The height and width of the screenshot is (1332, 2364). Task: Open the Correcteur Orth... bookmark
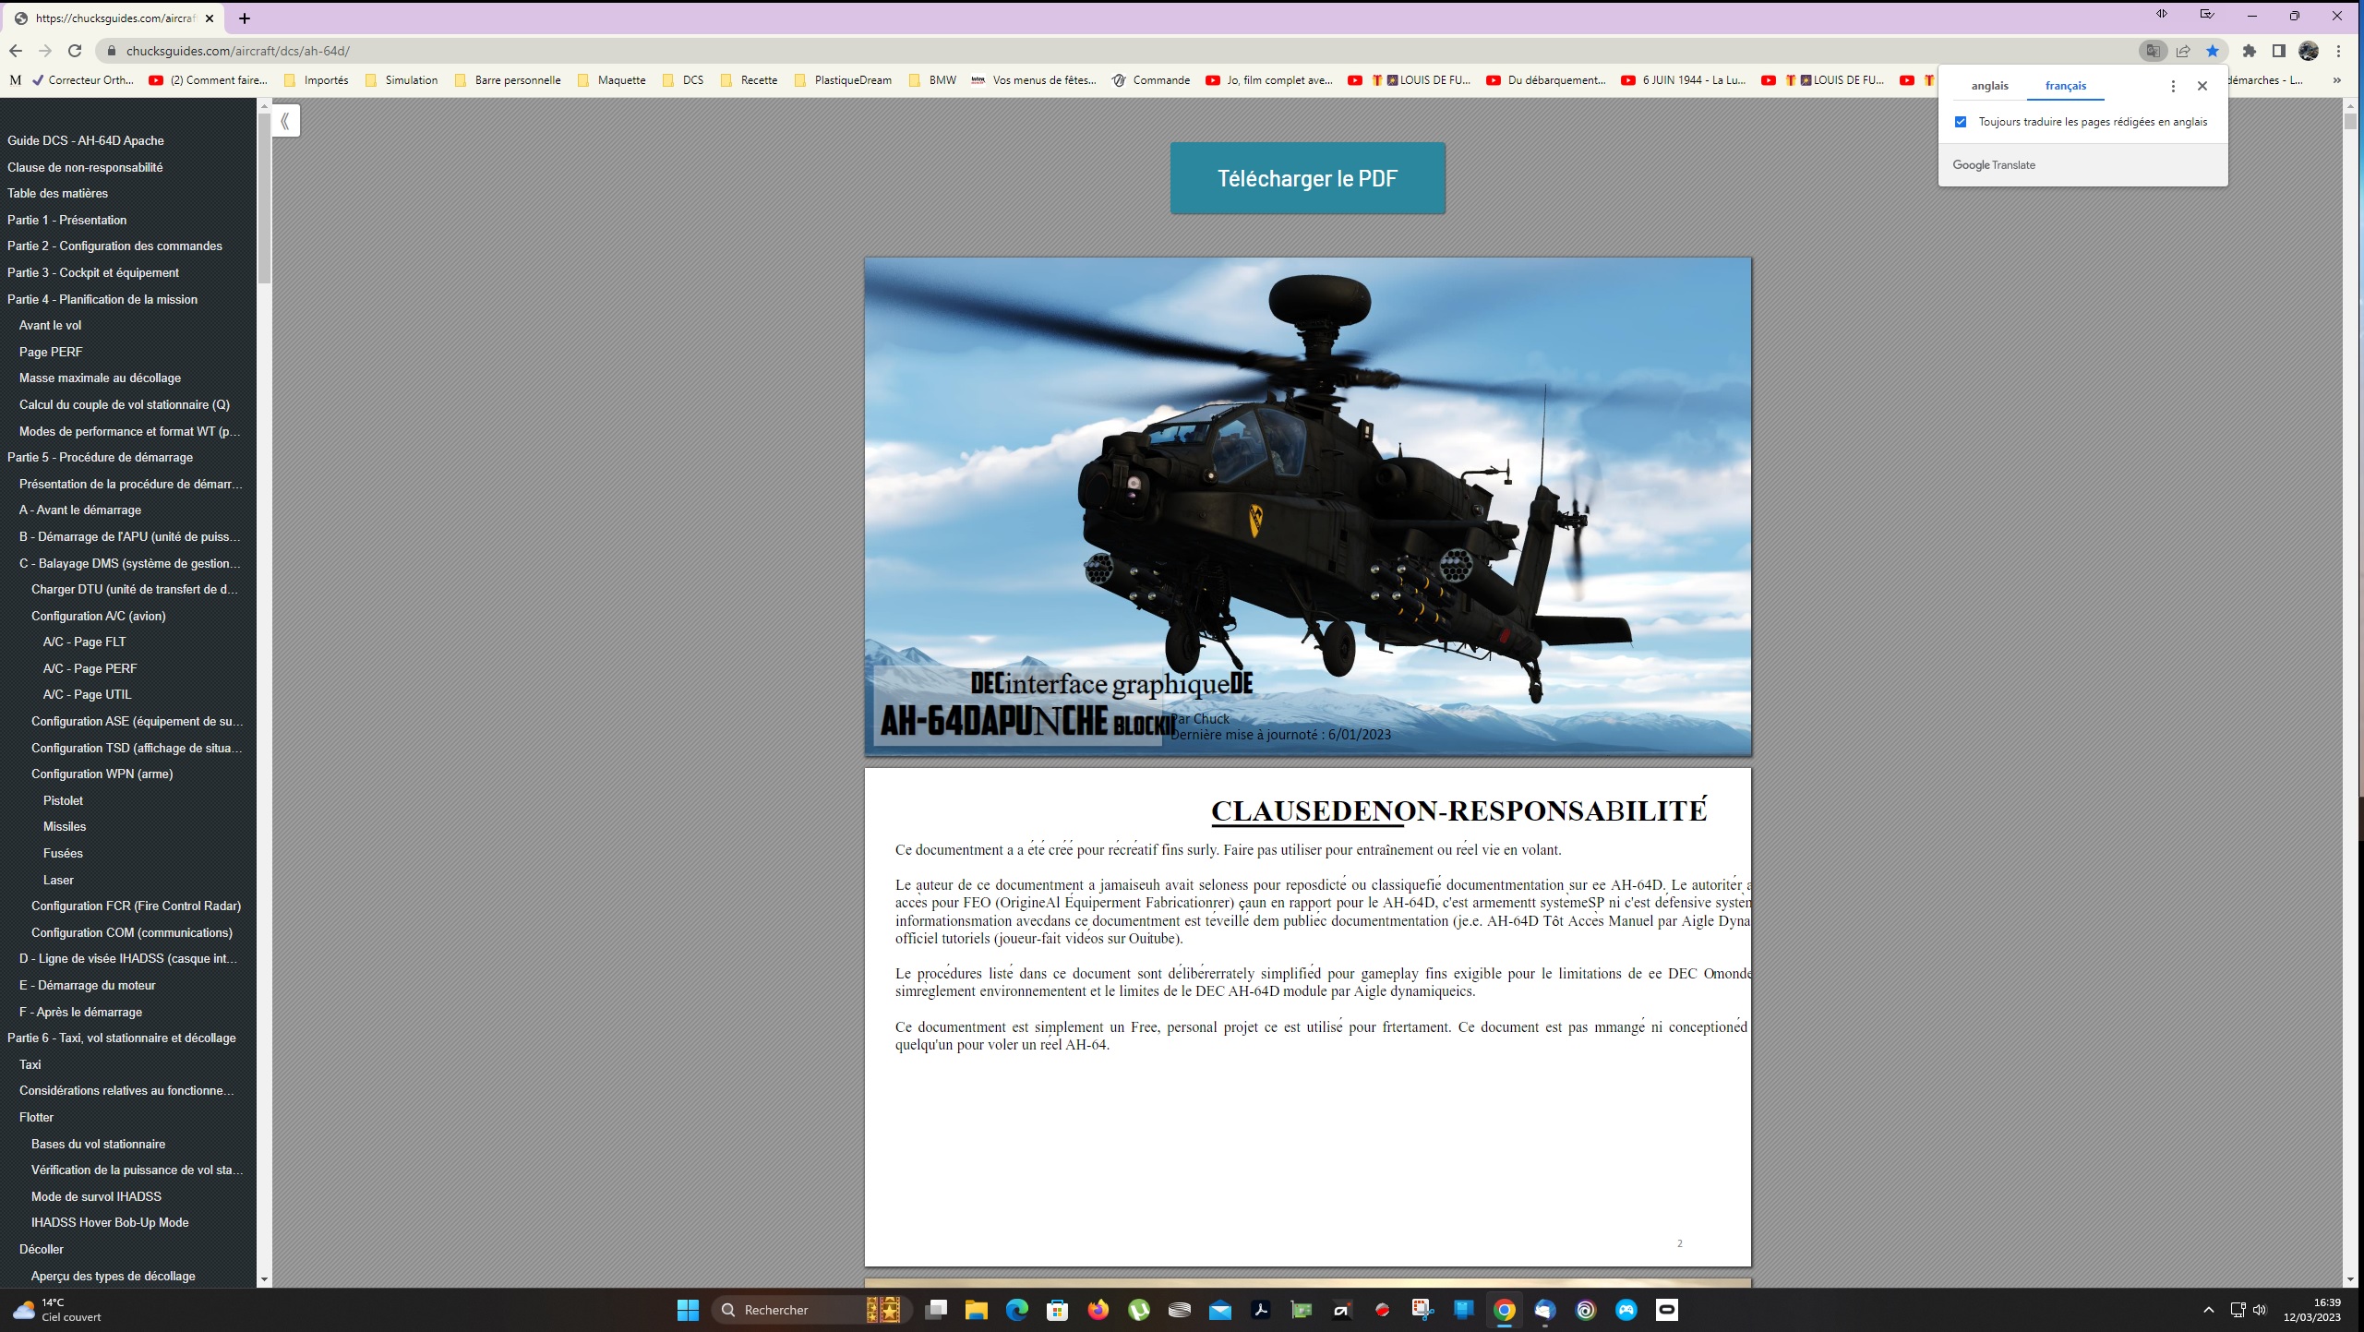click(83, 80)
